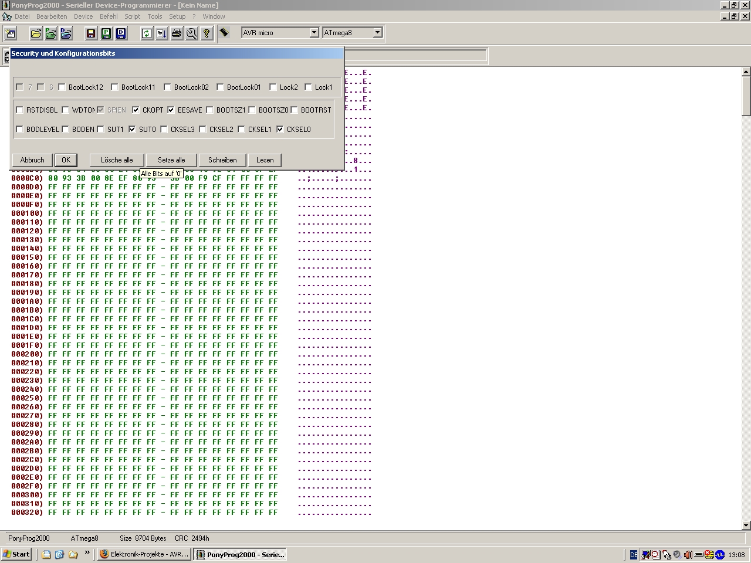
Task: Open the Tools menu
Action: 155,16
